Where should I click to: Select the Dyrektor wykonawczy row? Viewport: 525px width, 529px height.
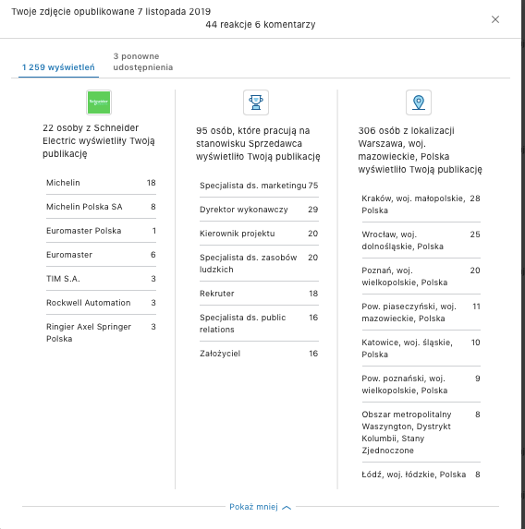(259, 210)
